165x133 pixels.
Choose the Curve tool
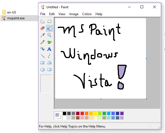pos(49,56)
